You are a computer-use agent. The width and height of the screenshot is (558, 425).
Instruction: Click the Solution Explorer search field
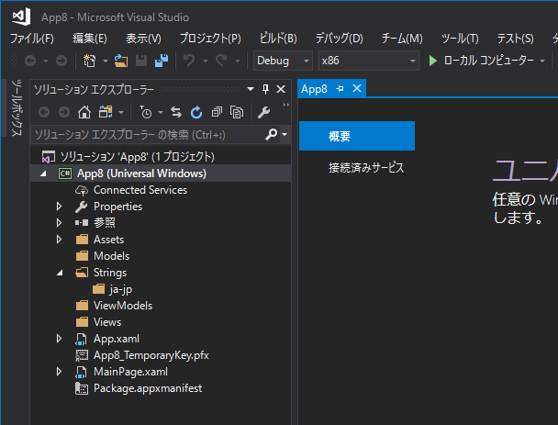[x=148, y=135]
